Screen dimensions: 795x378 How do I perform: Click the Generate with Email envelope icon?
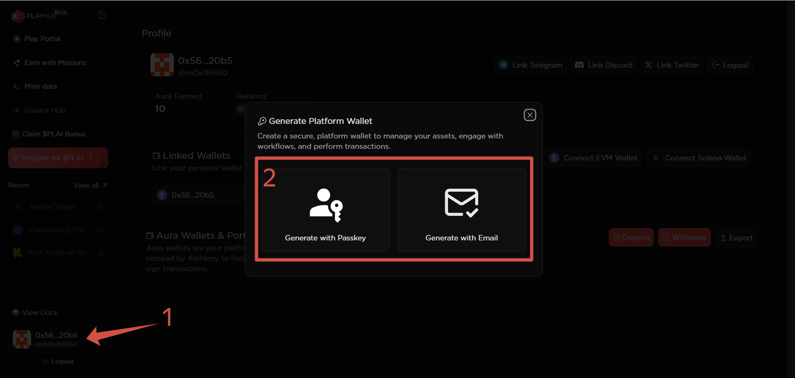[x=461, y=202]
